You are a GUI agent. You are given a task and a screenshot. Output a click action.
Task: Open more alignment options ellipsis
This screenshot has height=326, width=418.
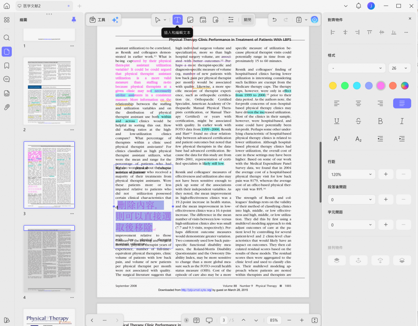[406, 32]
